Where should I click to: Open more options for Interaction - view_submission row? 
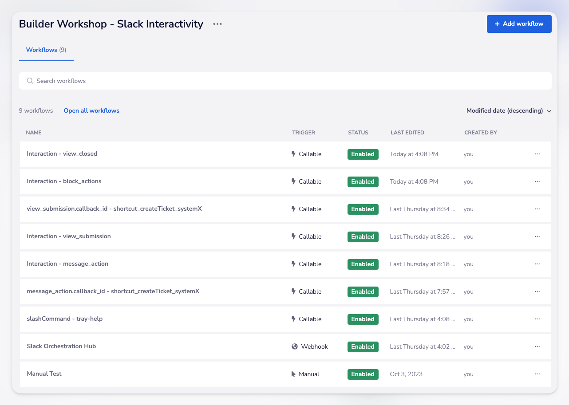pyautogui.click(x=537, y=236)
